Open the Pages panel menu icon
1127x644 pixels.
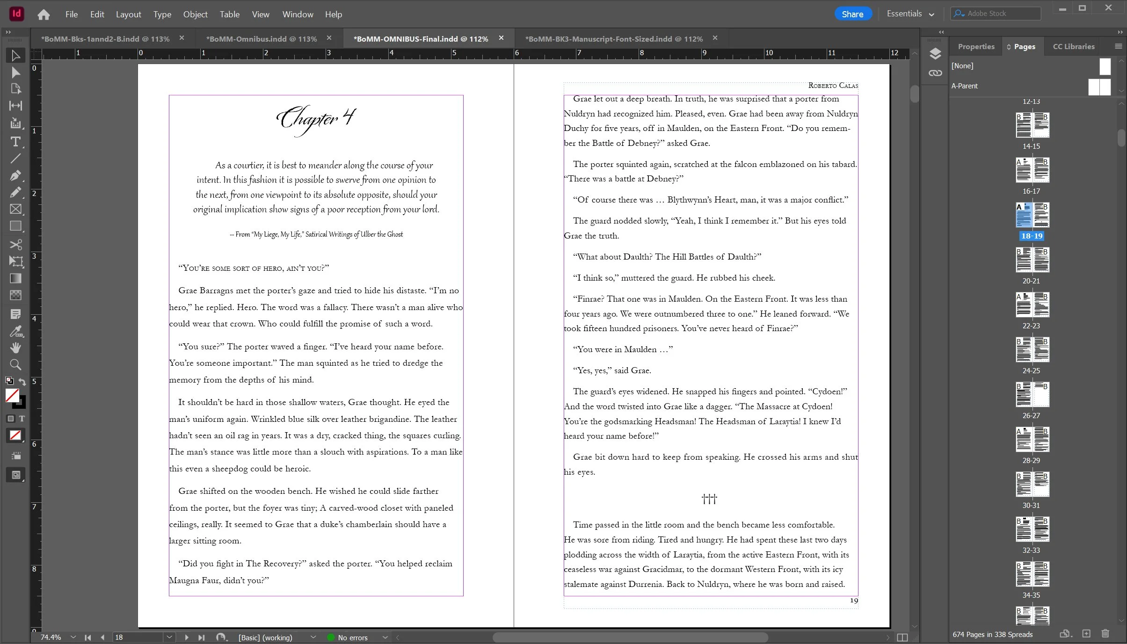pos(1118,46)
